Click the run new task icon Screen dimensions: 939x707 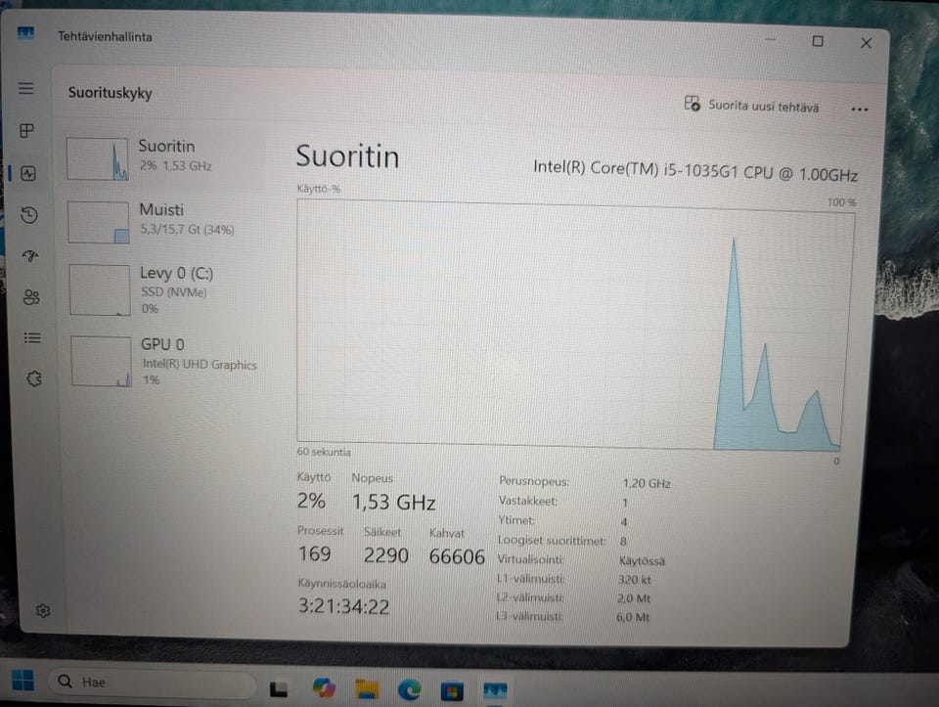(x=692, y=103)
